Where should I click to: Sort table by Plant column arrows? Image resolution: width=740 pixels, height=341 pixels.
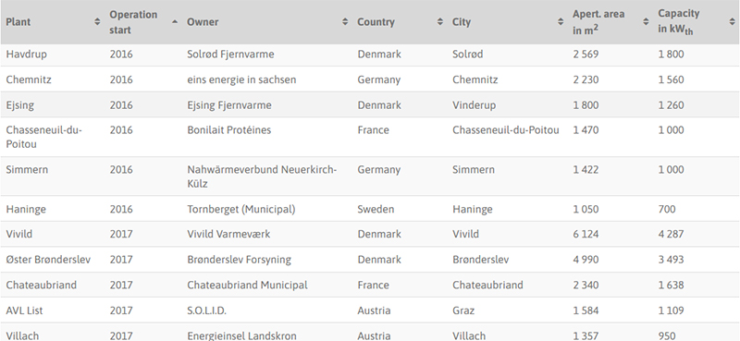pos(97,21)
